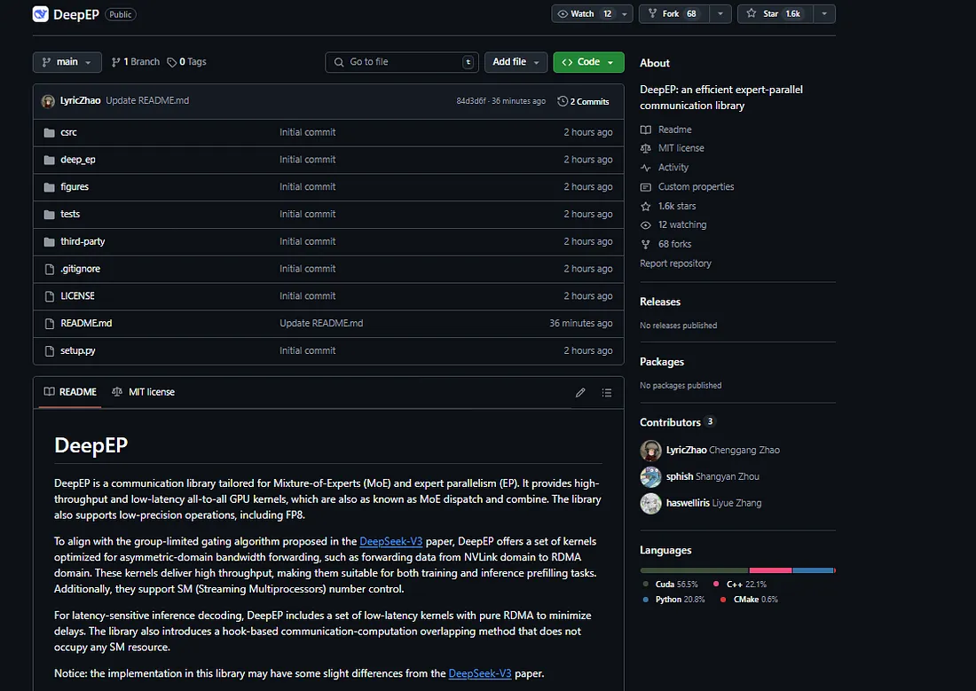Screen dimensions: 976x691
Task: Open the 2 Commits history link
Action: [583, 101]
